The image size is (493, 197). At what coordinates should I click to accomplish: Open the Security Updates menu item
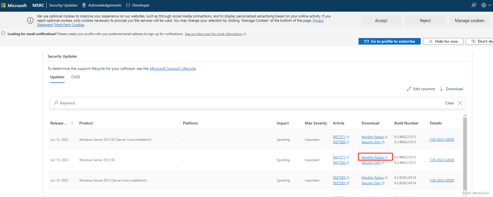pyautogui.click(x=63, y=5)
